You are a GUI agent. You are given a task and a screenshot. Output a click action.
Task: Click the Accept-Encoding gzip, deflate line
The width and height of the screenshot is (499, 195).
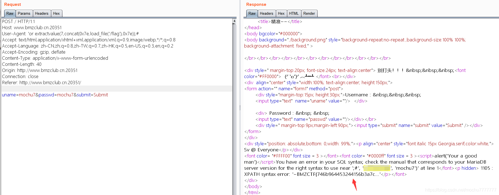pos(34,52)
